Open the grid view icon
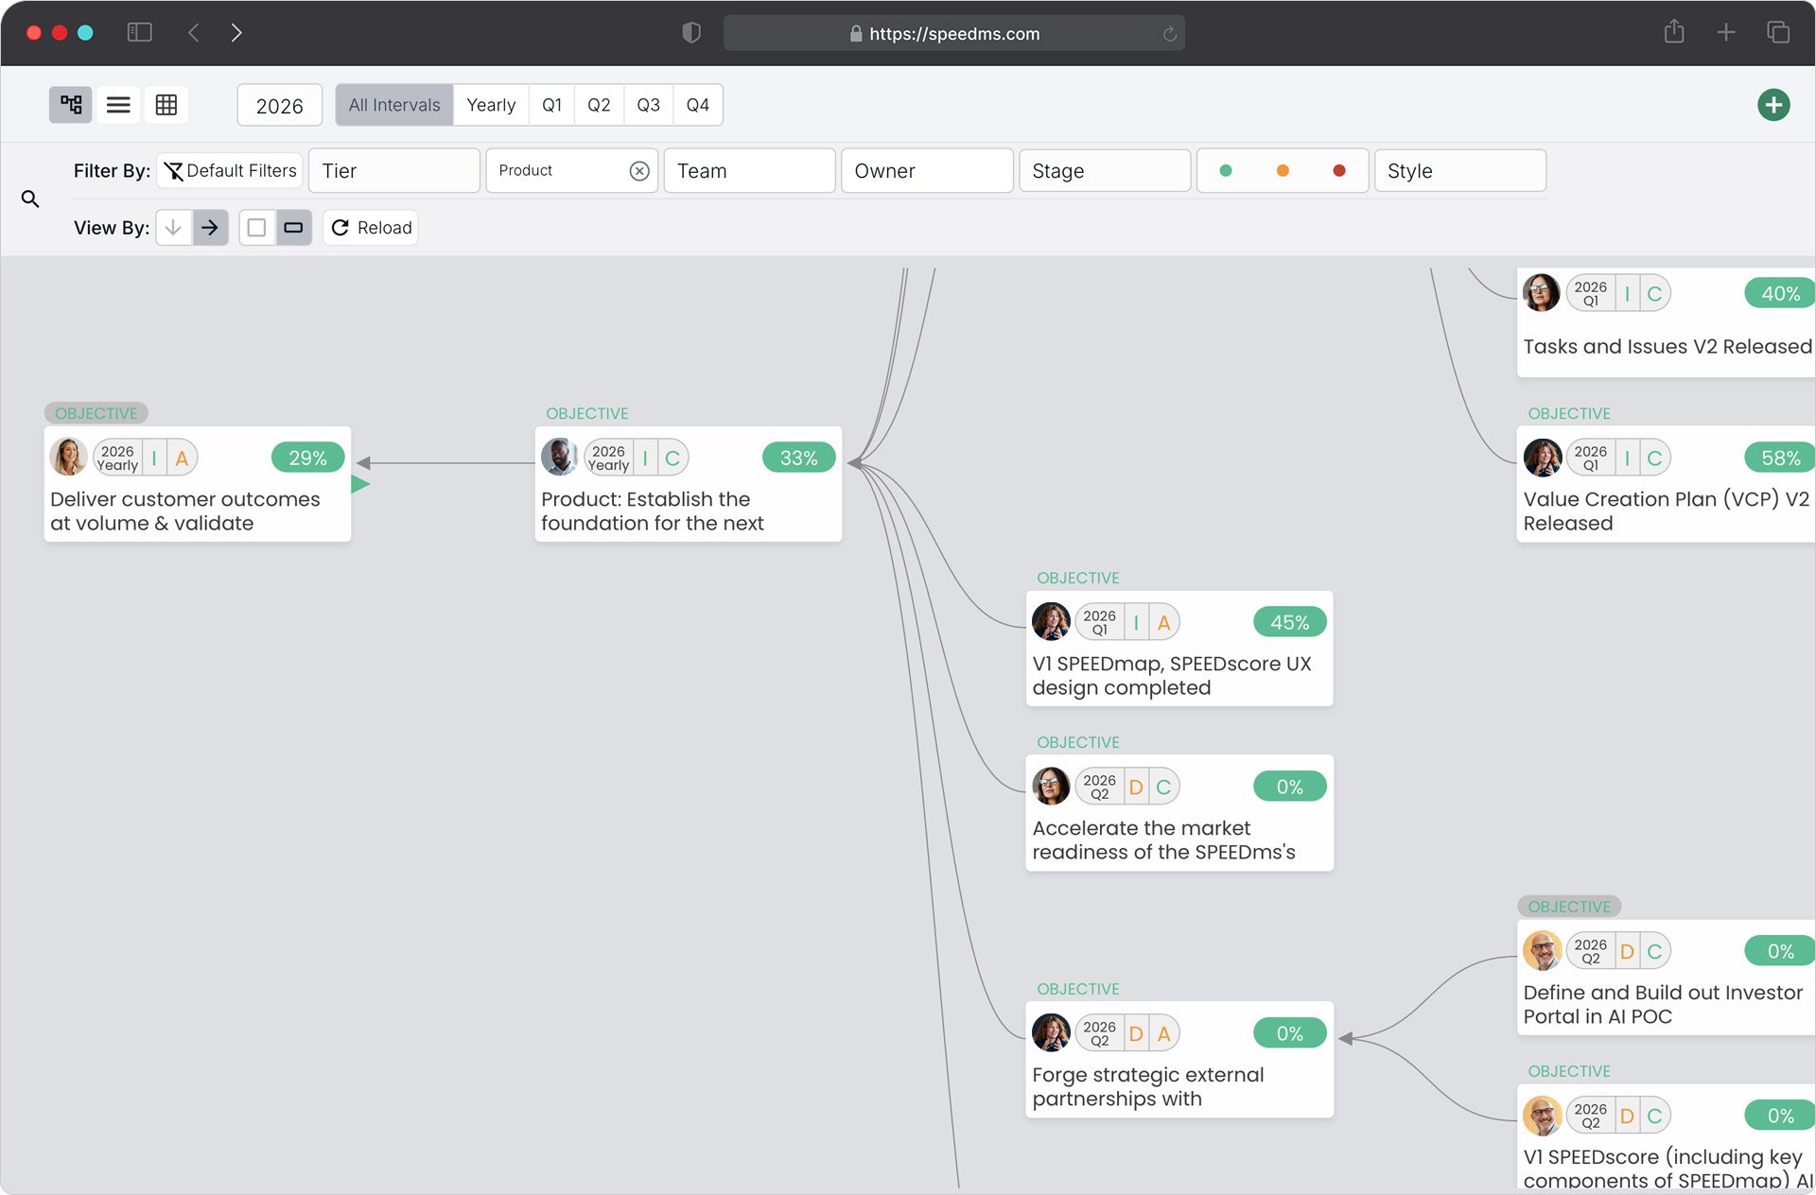The height and width of the screenshot is (1195, 1816). [166, 104]
